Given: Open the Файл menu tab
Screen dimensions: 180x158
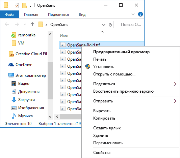Looking at the screenshot, I should click(x=10, y=14).
